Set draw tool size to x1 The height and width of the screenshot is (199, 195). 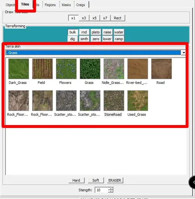click(x=73, y=18)
